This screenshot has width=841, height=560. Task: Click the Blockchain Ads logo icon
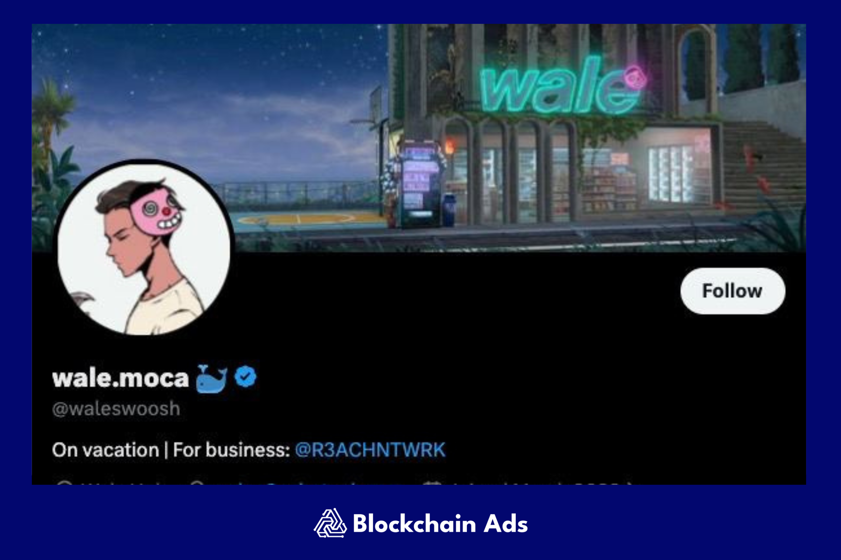[330, 523]
